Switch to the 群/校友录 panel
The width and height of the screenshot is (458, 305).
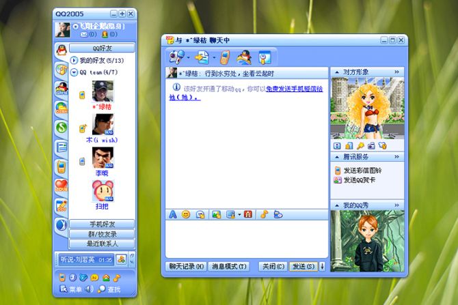click(102, 234)
